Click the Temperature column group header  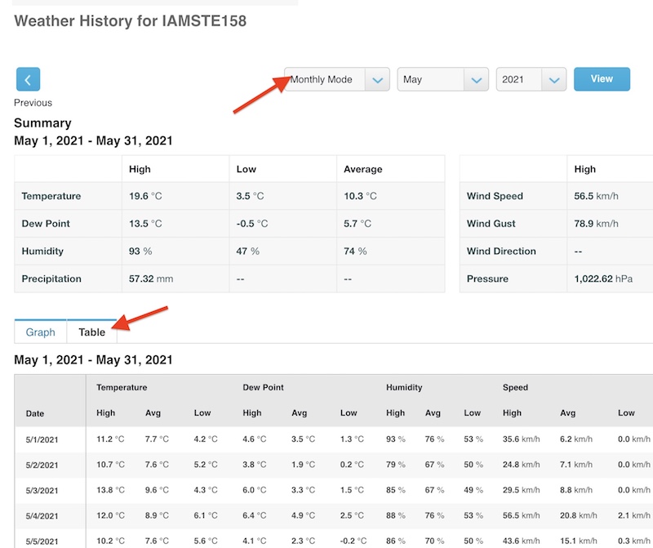click(x=122, y=387)
